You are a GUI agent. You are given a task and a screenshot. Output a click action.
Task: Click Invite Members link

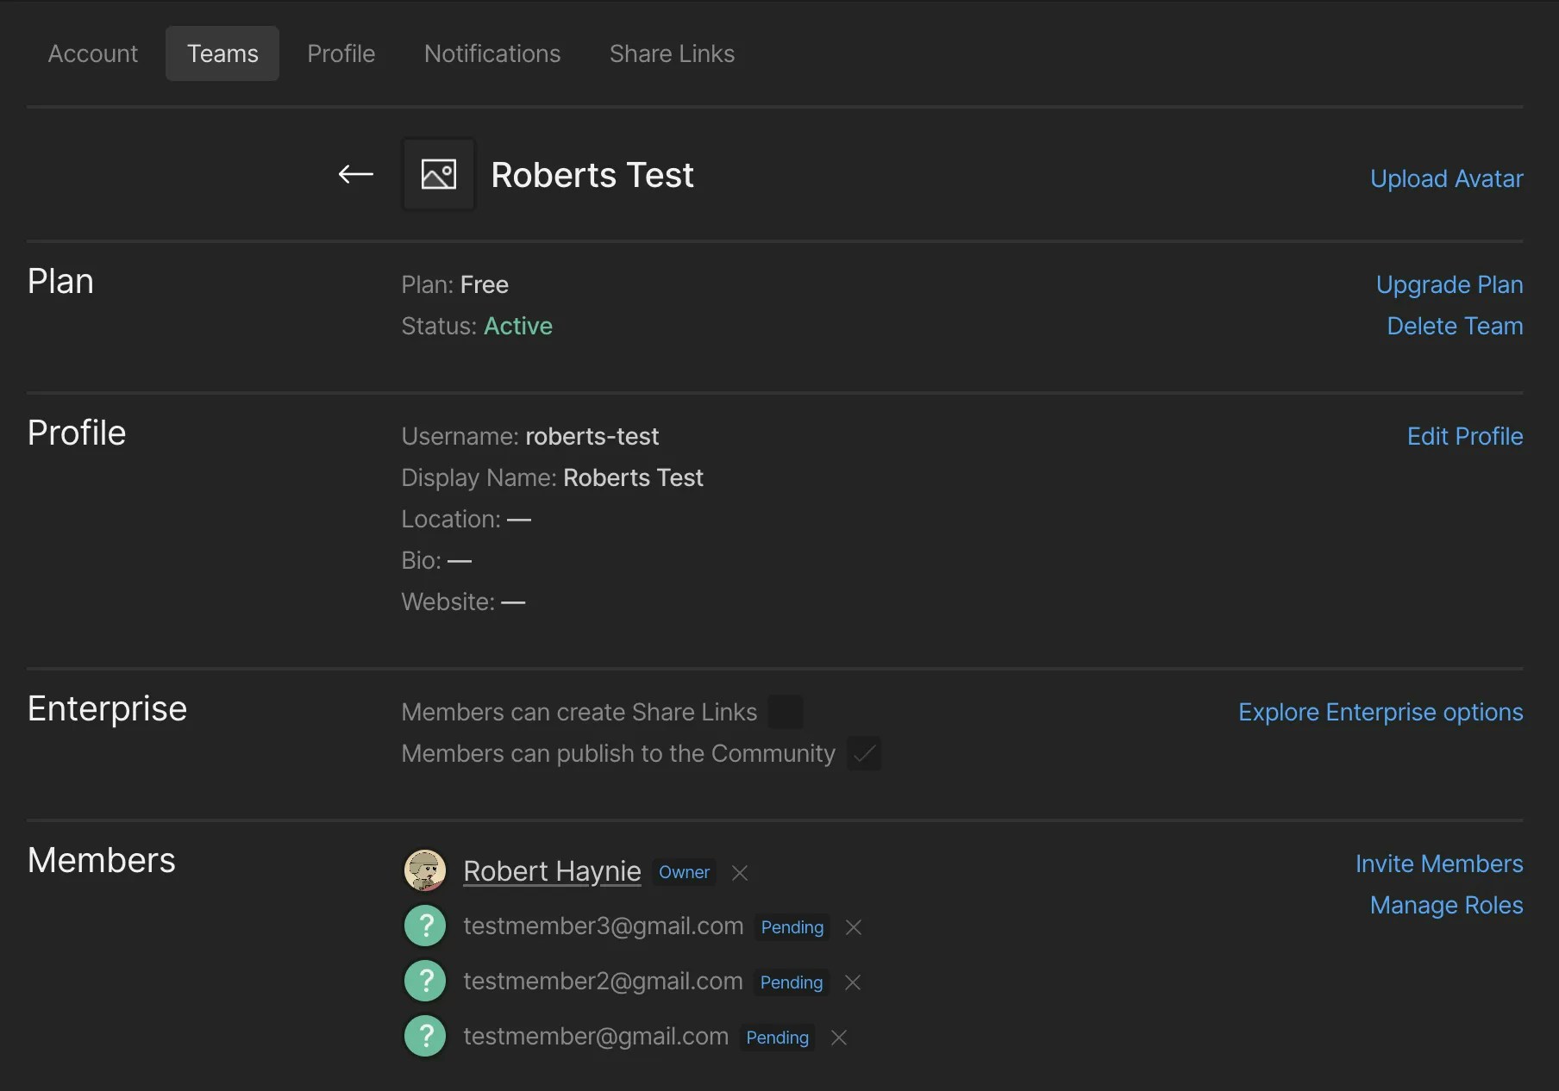[1438, 863]
